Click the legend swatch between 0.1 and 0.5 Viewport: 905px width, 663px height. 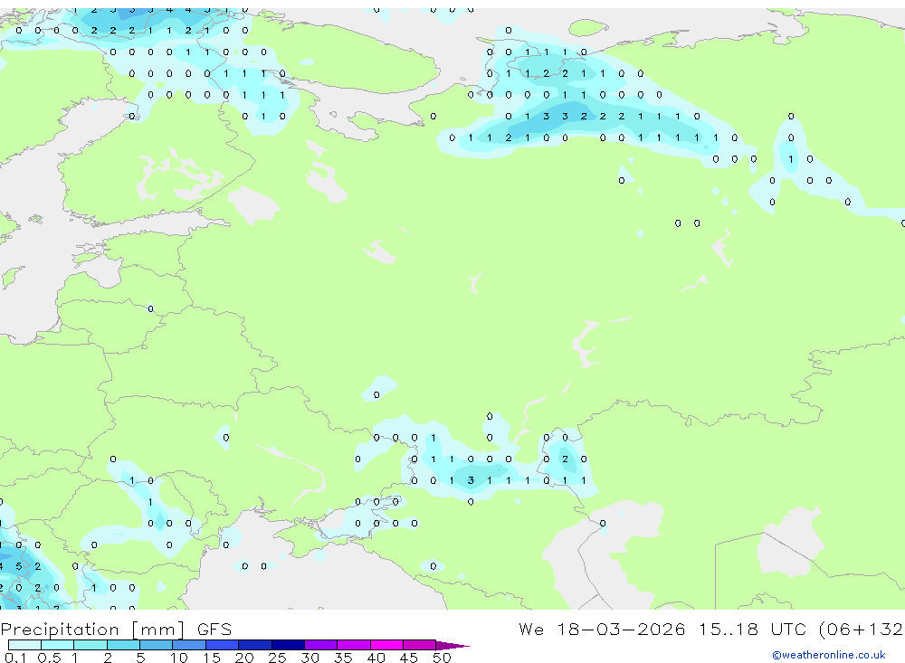click(x=24, y=645)
